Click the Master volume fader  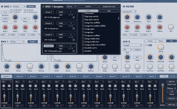[163, 85]
